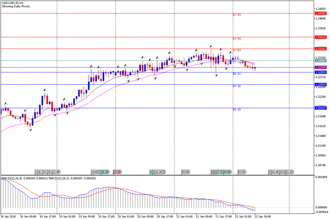Click the 20 Jun 17:00 axis label
This screenshot has height=220, width=330.
[x=165, y=217]
